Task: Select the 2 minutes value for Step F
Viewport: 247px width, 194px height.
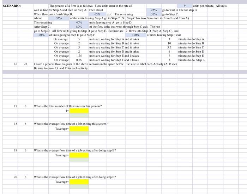Action: 169,60
